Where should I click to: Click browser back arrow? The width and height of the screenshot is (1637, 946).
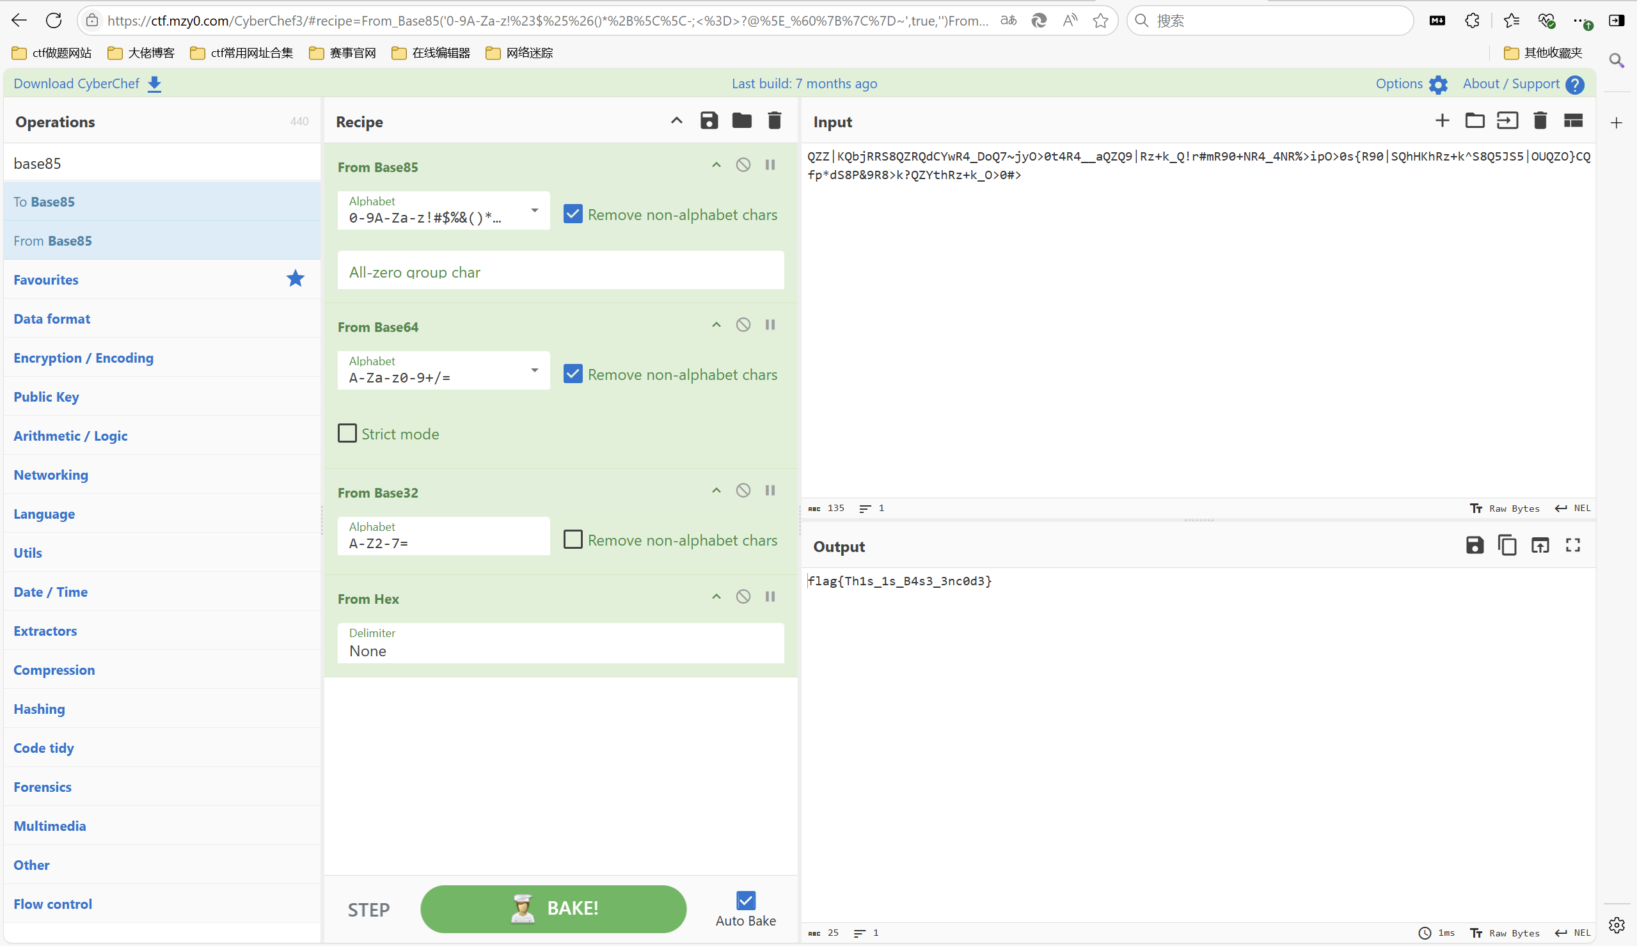click(19, 21)
